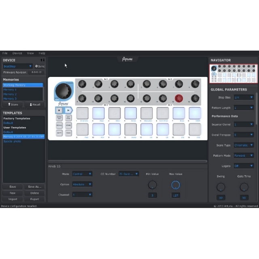Select the CHAN device button
The width and height of the screenshot is (259, 259).
[68, 133]
